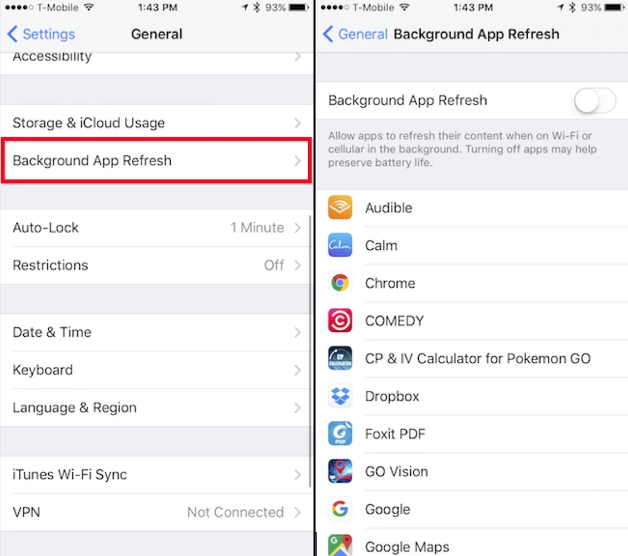This screenshot has height=556, width=628.
Task: Tap the Google Maps app icon
Action: pyautogui.click(x=340, y=545)
